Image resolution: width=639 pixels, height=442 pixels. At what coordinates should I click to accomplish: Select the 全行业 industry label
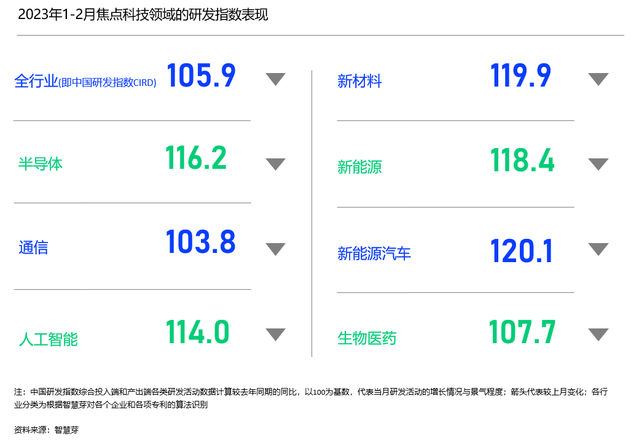pos(36,81)
